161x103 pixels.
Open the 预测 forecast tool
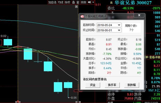click(83, 2)
